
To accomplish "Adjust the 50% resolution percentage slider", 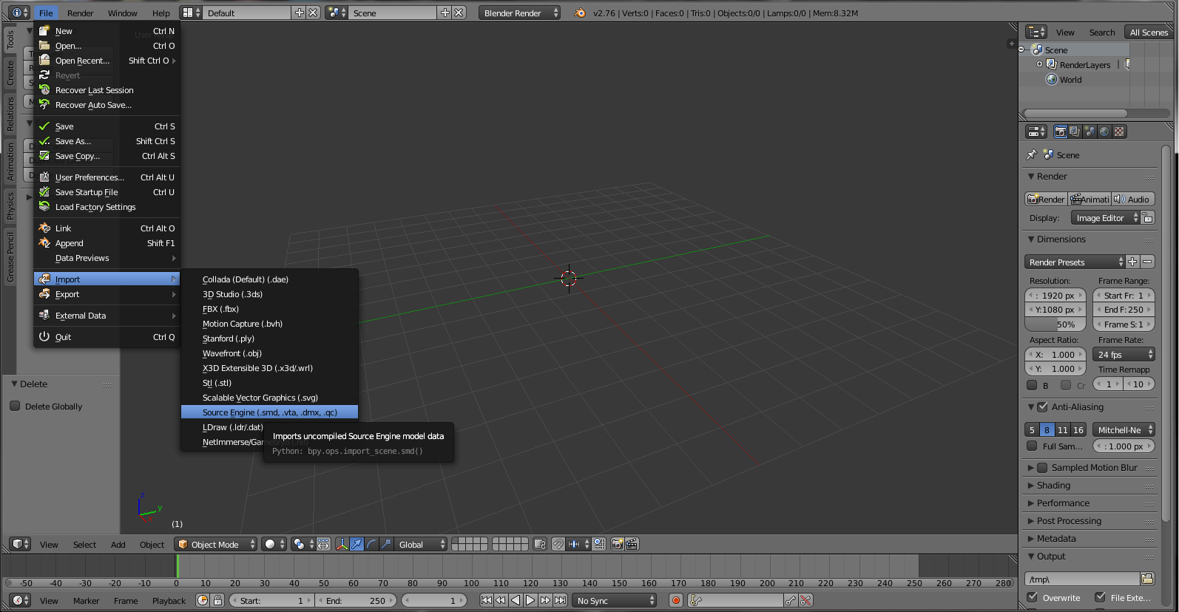I will click(1055, 324).
